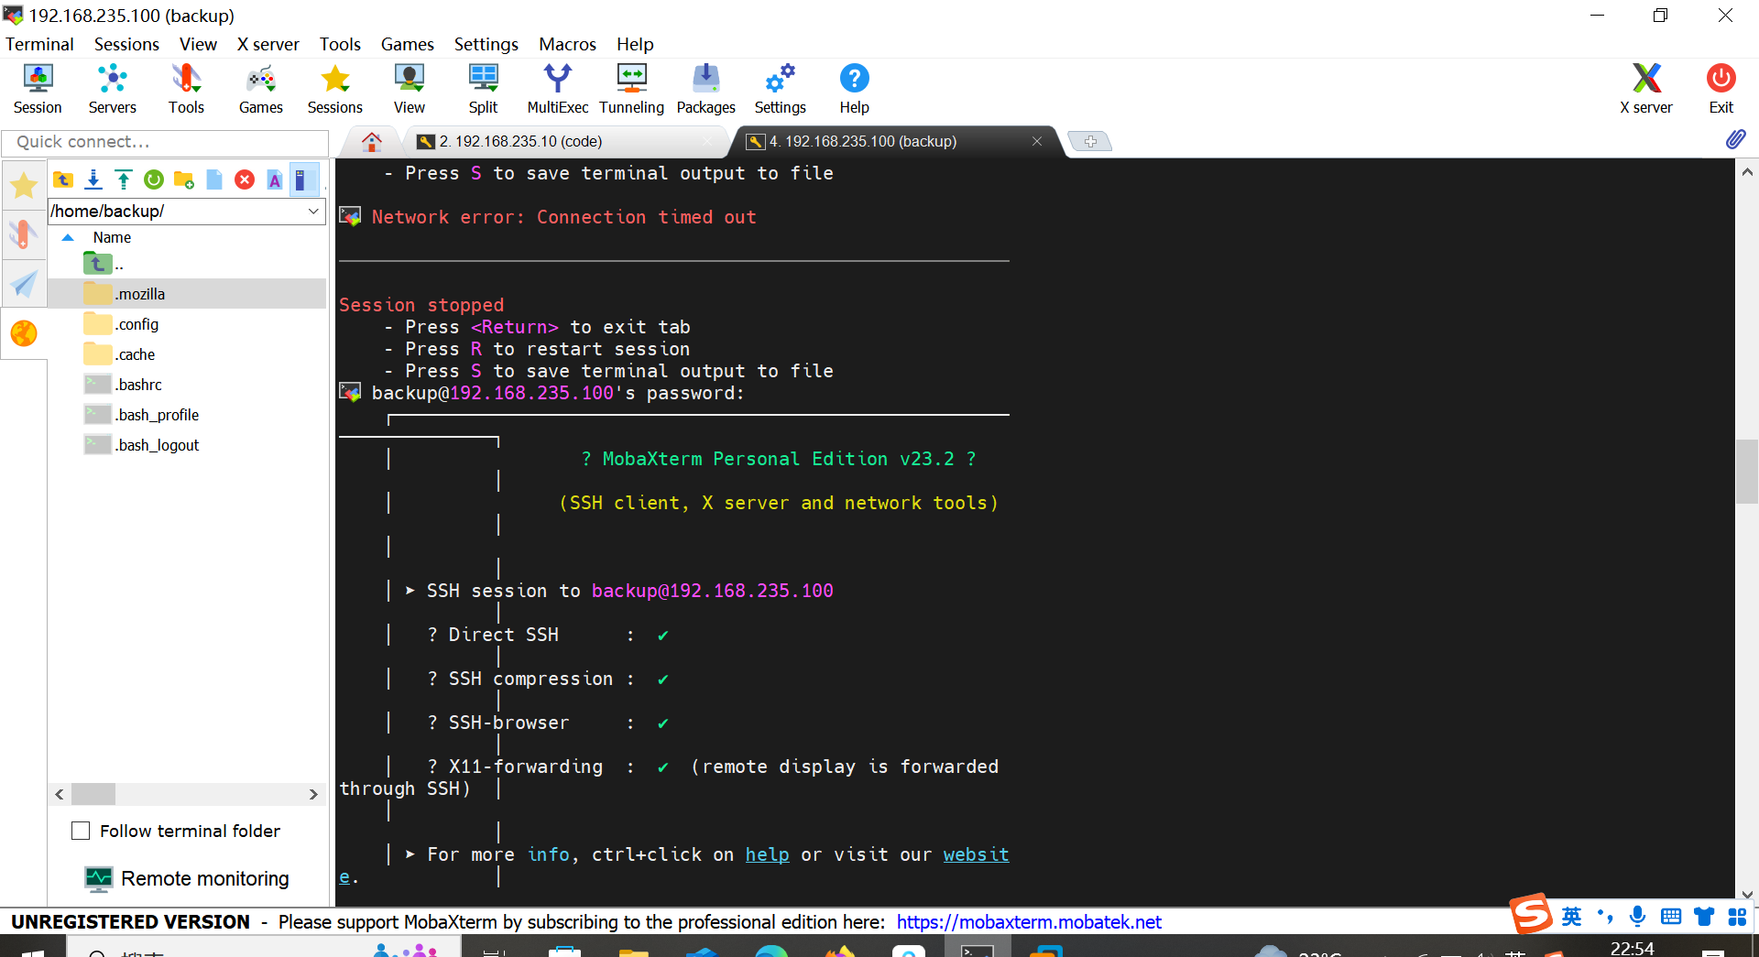Screen dimensions: 1759x957
Task: Click the View toolbar button
Action: tap(410, 89)
